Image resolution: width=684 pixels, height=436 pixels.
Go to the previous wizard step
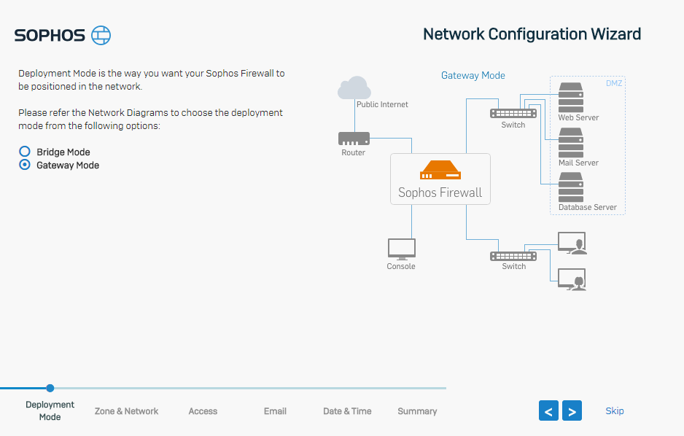tap(548, 410)
